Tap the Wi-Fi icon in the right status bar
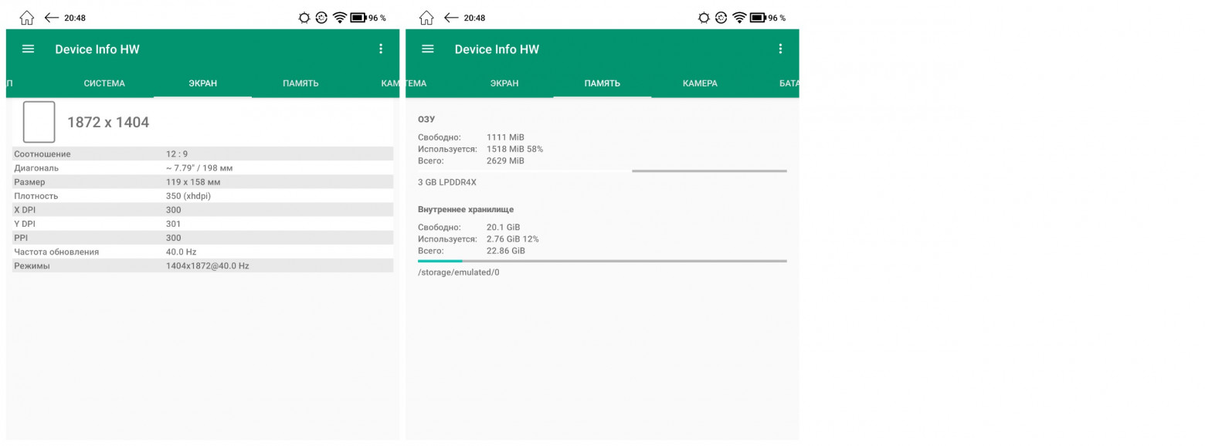1205x446 pixels. 739,18
